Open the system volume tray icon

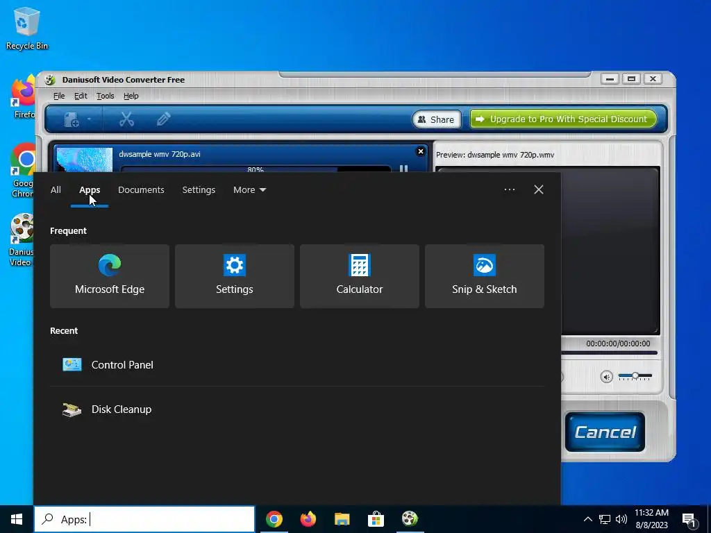coord(621,519)
